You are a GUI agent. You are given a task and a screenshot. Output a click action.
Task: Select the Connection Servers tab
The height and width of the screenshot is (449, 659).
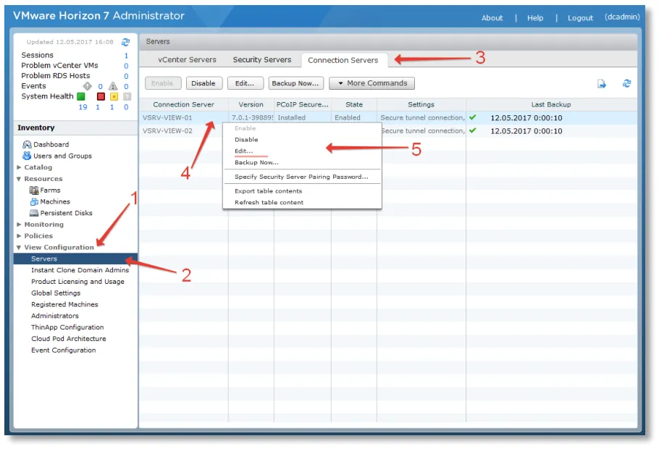(343, 60)
